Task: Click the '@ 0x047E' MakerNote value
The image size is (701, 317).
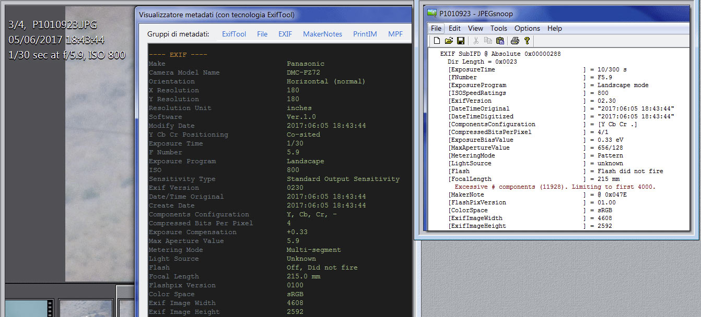Action: [x=613, y=194]
